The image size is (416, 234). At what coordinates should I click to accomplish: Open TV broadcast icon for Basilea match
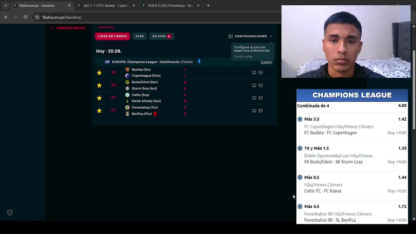pyautogui.click(x=254, y=72)
